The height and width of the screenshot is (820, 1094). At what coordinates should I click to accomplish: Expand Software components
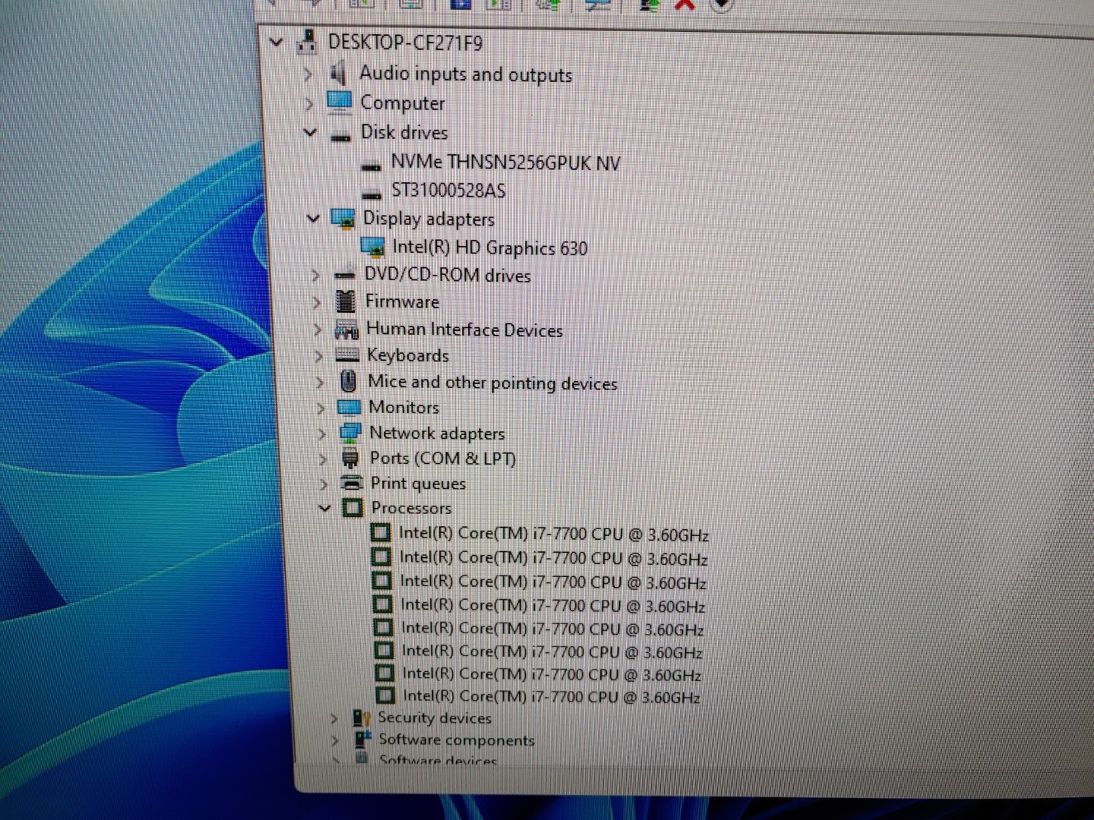(335, 740)
